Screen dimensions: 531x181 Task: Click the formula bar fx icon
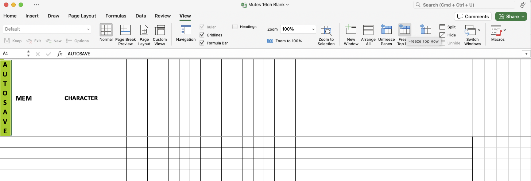60,54
